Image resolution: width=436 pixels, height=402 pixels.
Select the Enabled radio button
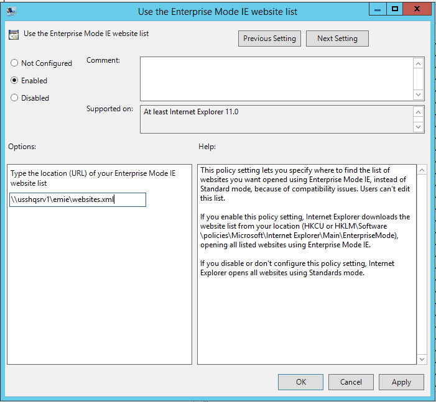pos(14,81)
